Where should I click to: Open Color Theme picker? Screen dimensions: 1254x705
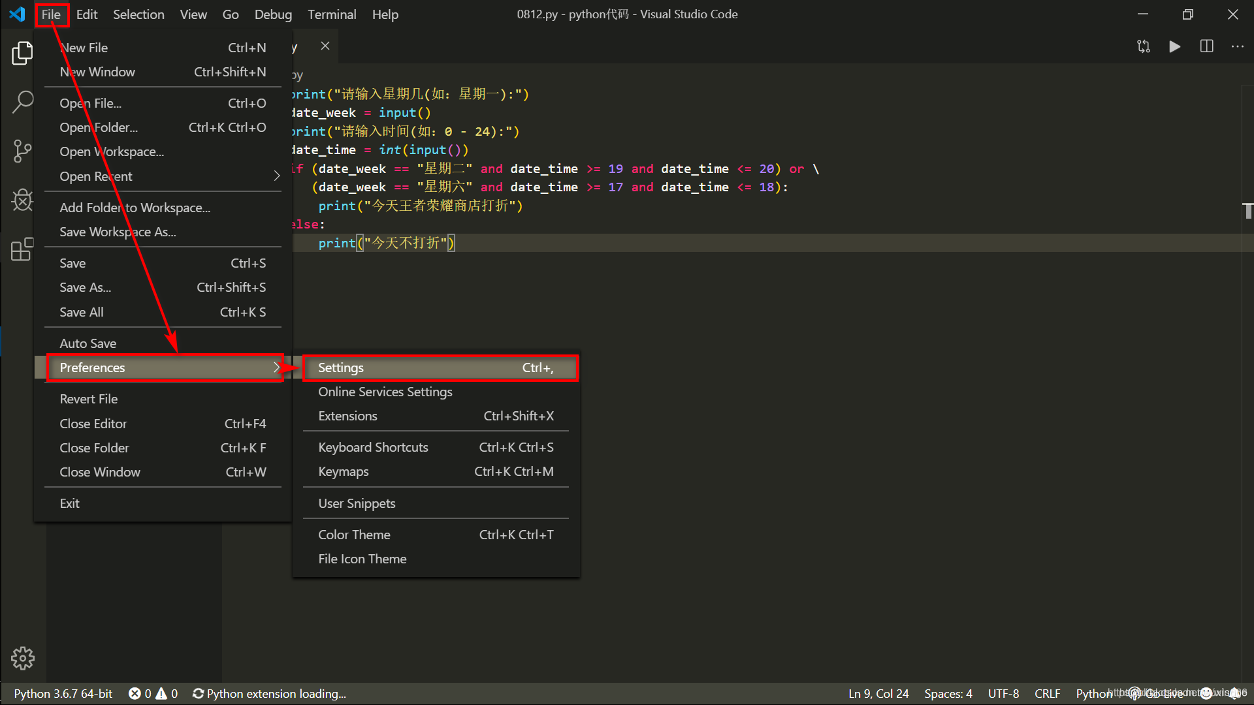pos(436,535)
